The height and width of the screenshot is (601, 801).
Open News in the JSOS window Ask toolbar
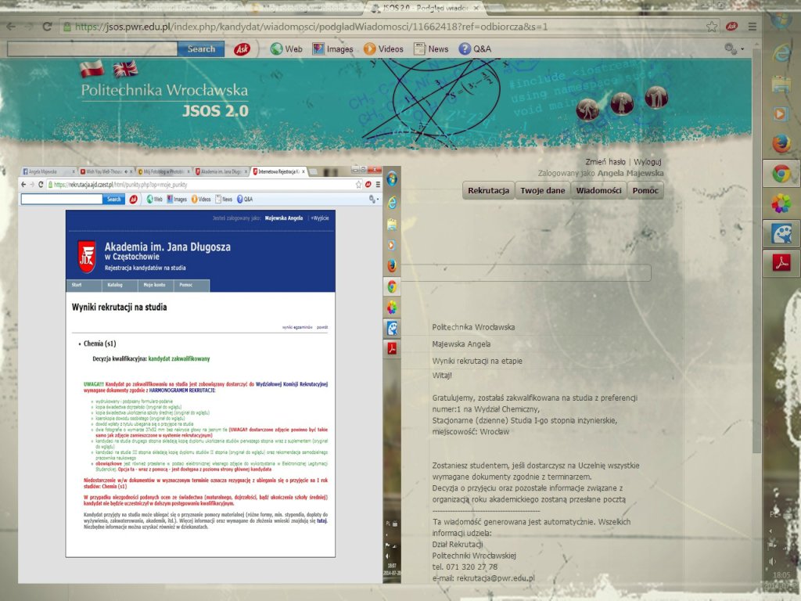[431, 49]
